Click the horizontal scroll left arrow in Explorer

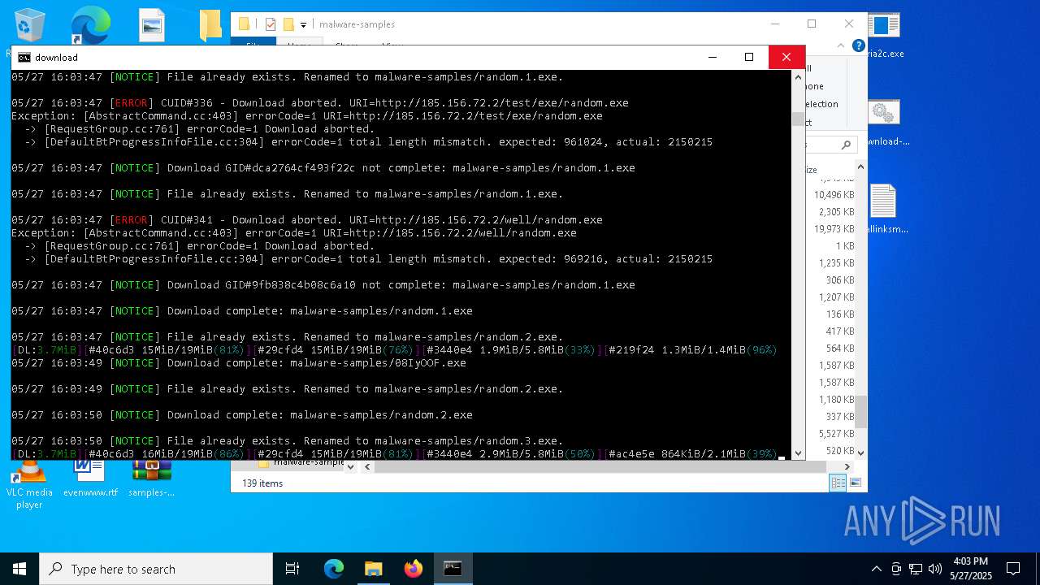click(x=367, y=466)
